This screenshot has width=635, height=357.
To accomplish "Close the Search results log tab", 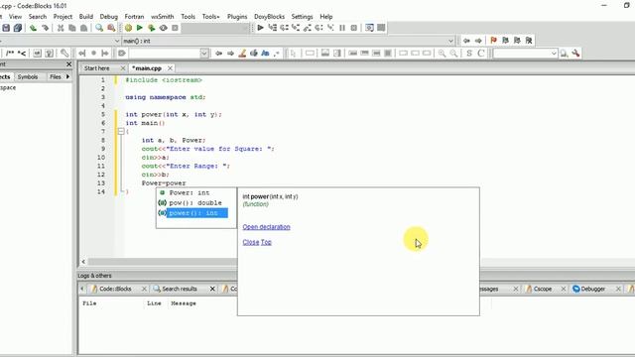I will tap(212, 289).
